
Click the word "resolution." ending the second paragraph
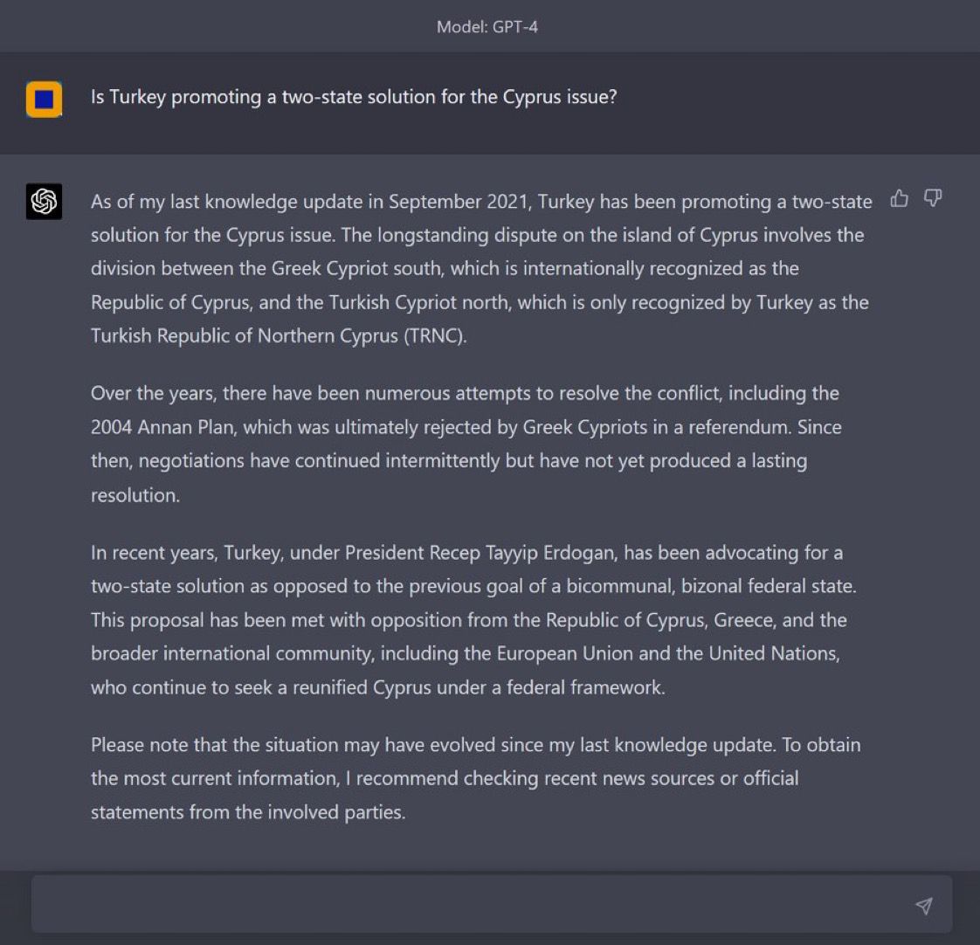(135, 495)
